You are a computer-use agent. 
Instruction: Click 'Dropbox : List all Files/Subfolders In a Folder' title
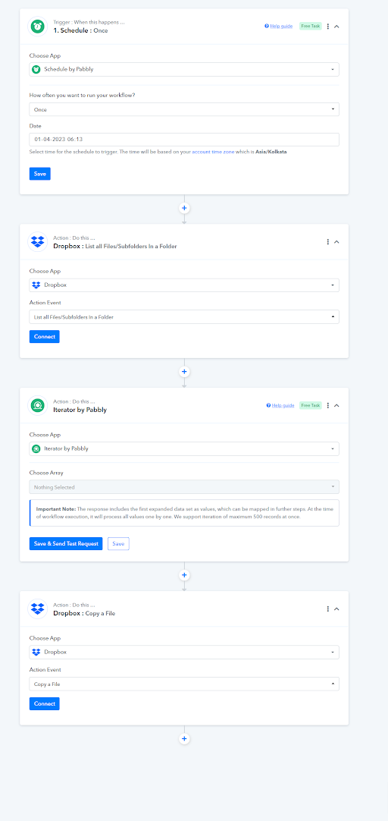[115, 246]
